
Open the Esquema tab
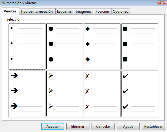pyautogui.click(x=64, y=12)
